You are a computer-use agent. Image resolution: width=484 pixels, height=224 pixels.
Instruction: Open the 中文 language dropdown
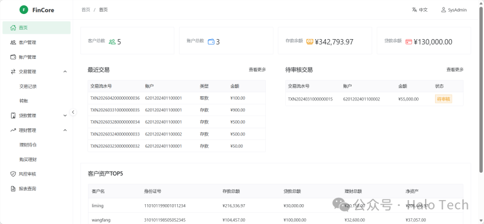pos(420,10)
